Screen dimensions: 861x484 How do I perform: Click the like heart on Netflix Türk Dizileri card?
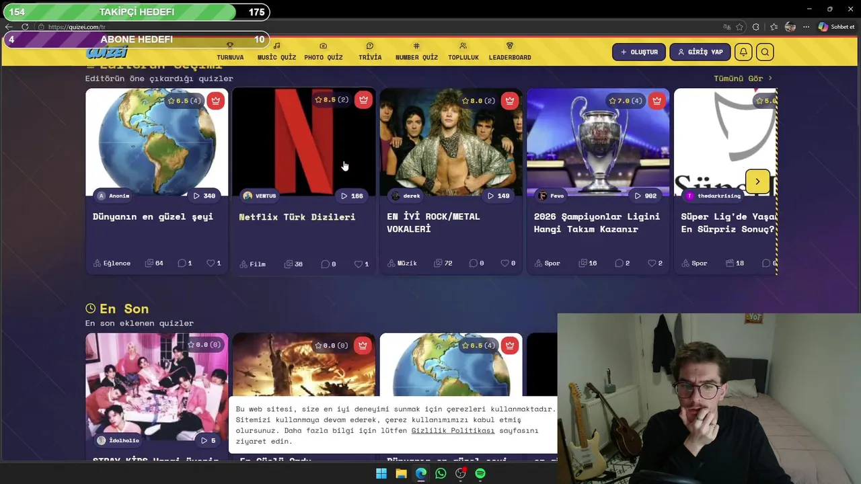tap(359, 264)
